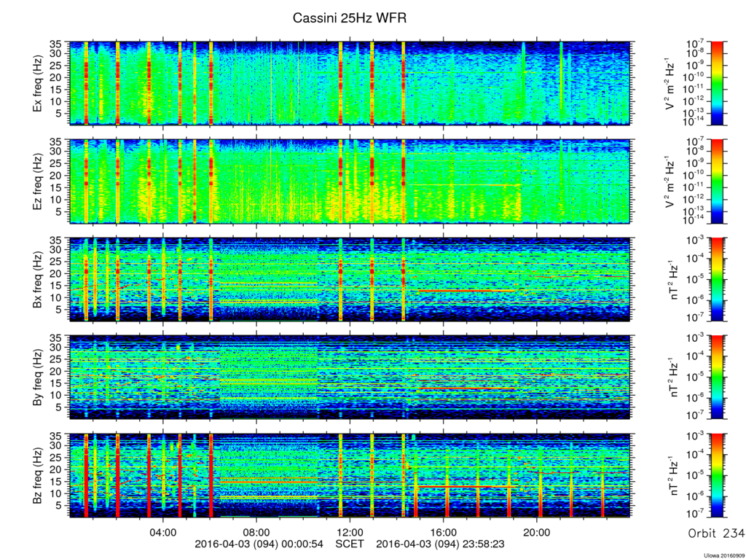This screenshot has height=559, width=746.
Task: Click the SCET label below the time axis
Action: pos(350,544)
